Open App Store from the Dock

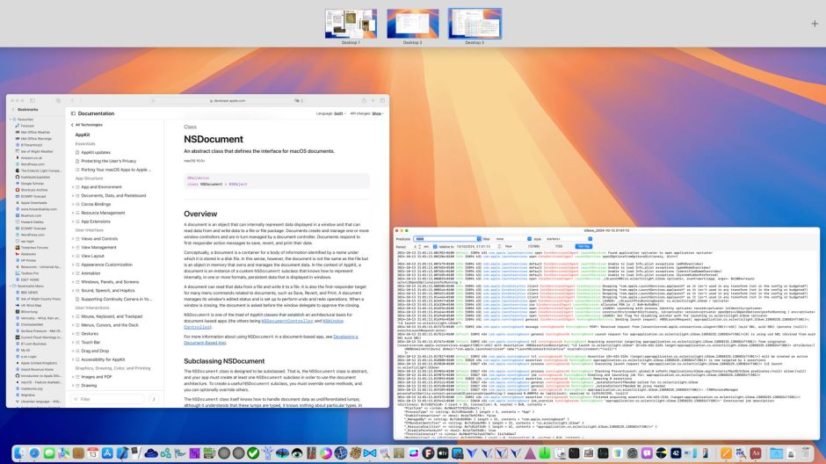click(x=107, y=453)
